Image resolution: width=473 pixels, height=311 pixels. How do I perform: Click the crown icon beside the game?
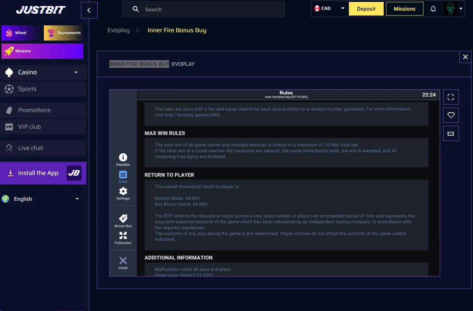point(451,133)
